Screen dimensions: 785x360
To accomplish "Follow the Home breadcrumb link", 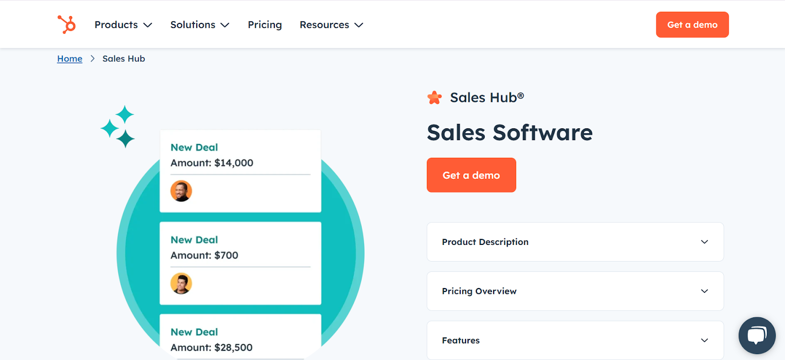I will coord(70,59).
